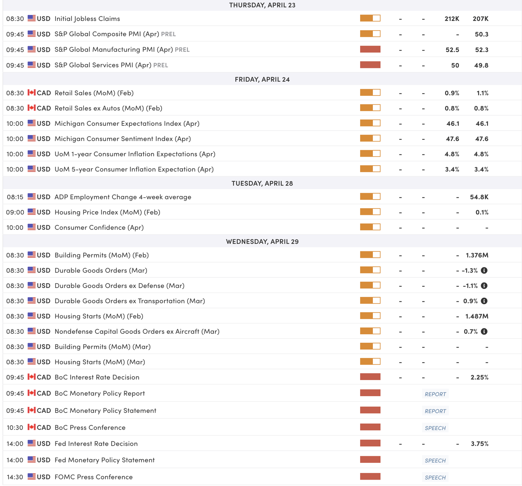Open Fed Interest Rate Decision event
The height and width of the screenshot is (486, 522).
(x=96, y=443)
